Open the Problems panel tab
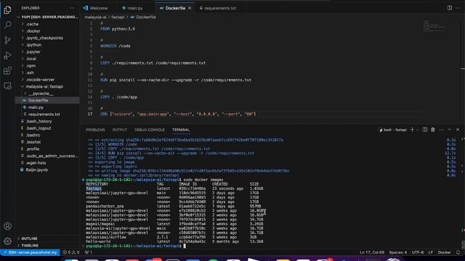This screenshot has width=465, height=261. click(95, 130)
